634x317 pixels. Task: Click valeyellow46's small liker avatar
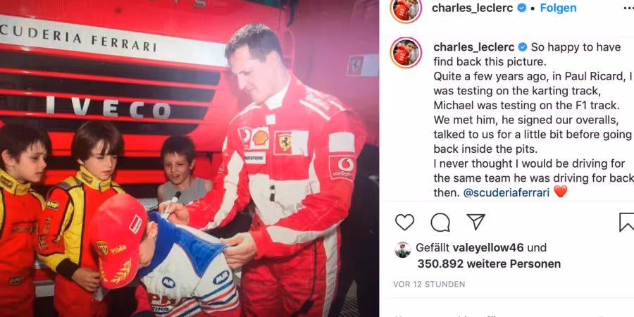(x=403, y=250)
